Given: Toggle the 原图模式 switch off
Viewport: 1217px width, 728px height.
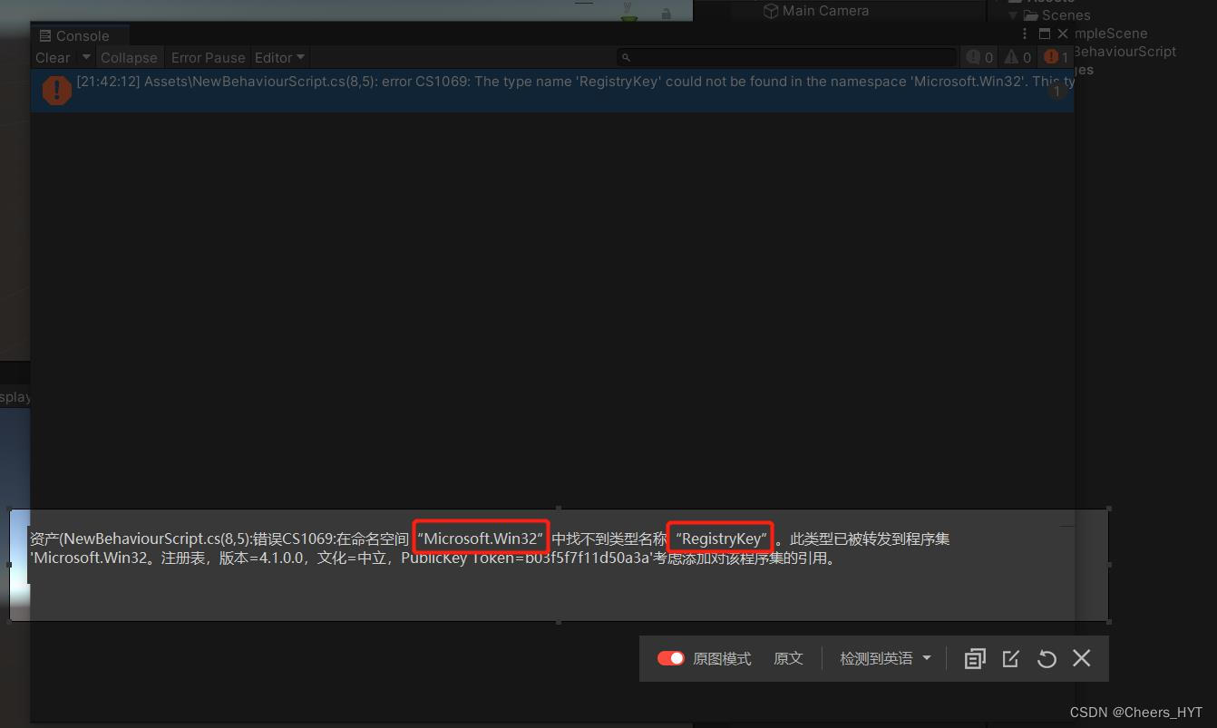Looking at the screenshot, I should coord(670,657).
